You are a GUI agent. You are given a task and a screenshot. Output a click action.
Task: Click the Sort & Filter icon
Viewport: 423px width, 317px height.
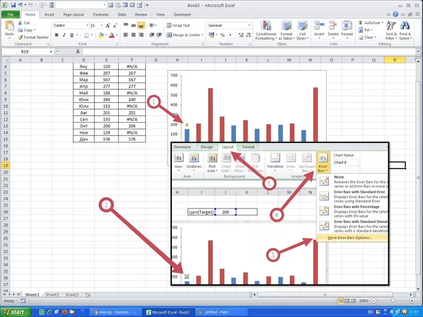[391, 26]
